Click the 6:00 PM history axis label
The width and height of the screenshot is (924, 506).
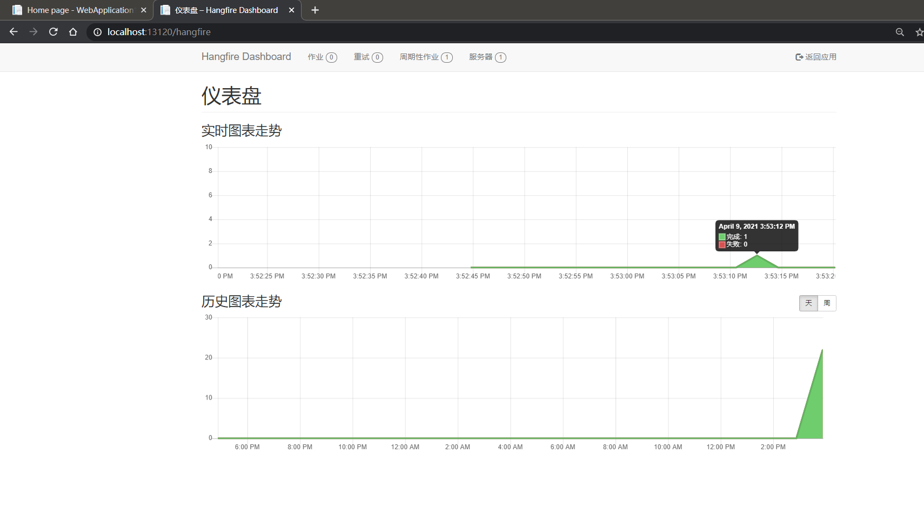point(247,447)
